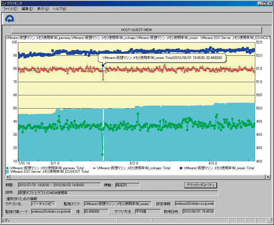Click the 期間 date range field
This screenshot has height=225, width=274.
(60, 185)
